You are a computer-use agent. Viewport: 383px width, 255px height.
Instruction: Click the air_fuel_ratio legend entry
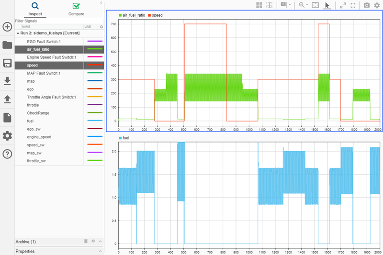(132, 15)
